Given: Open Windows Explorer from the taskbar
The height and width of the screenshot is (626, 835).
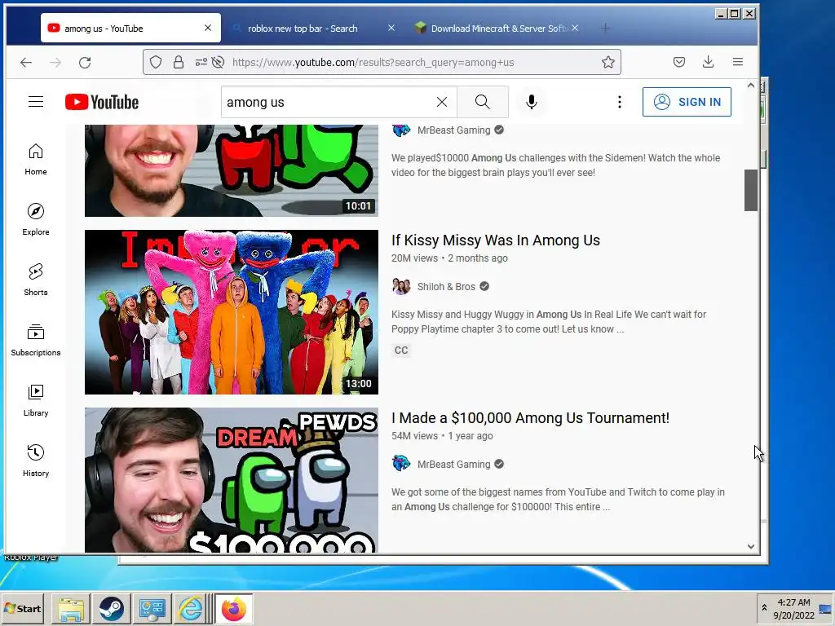Looking at the screenshot, I should click(71, 609).
